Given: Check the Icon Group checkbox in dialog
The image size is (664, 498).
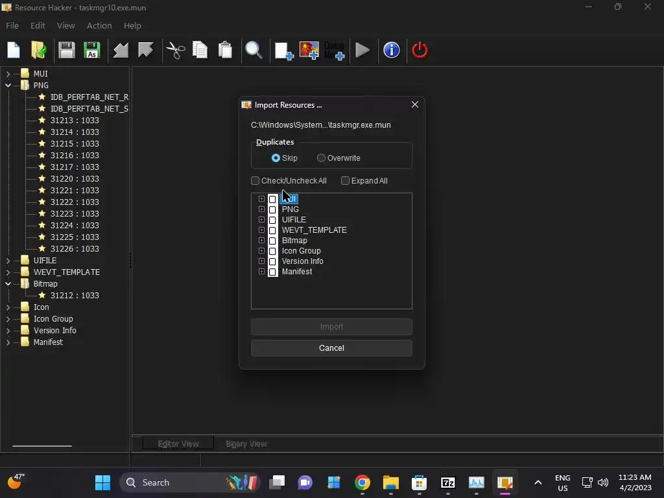Looking at the screenshot, I should (273, 251).
